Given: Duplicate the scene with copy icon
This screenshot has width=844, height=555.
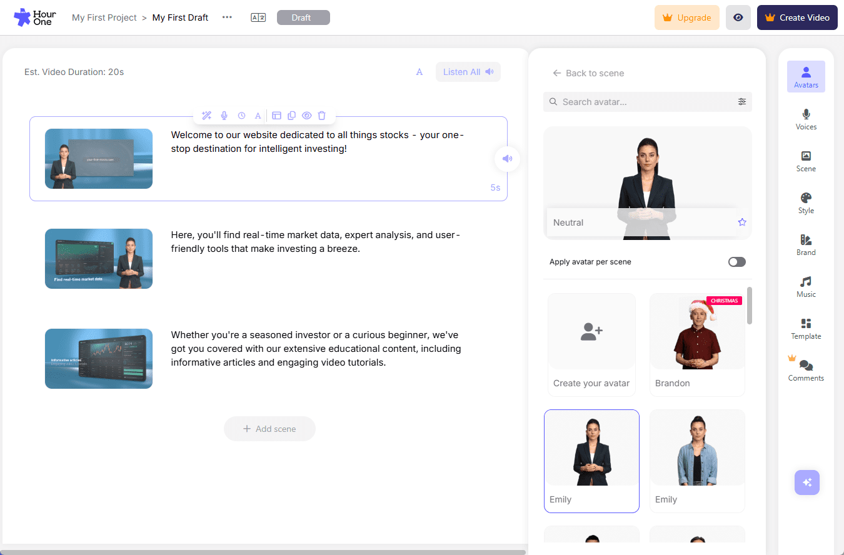Looking at the screenshot, I should tap(291, 116).
